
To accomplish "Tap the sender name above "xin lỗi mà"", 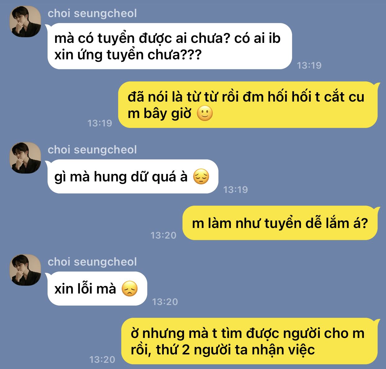I will click(x=92, y=262).
